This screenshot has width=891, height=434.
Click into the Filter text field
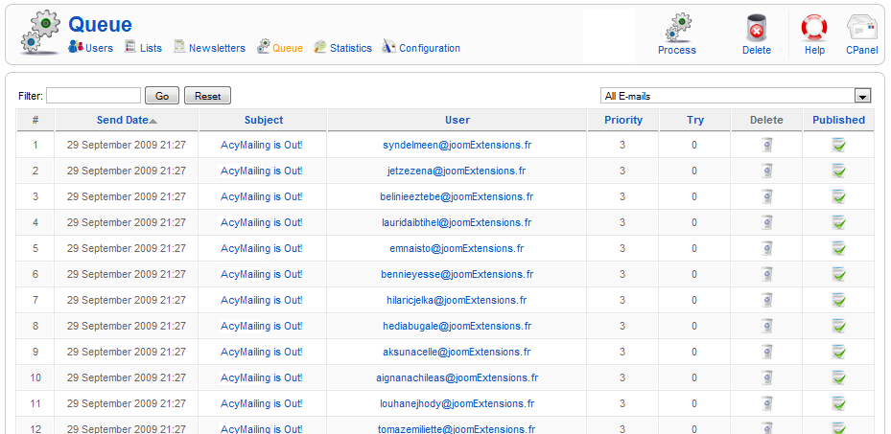pos(93,96)
